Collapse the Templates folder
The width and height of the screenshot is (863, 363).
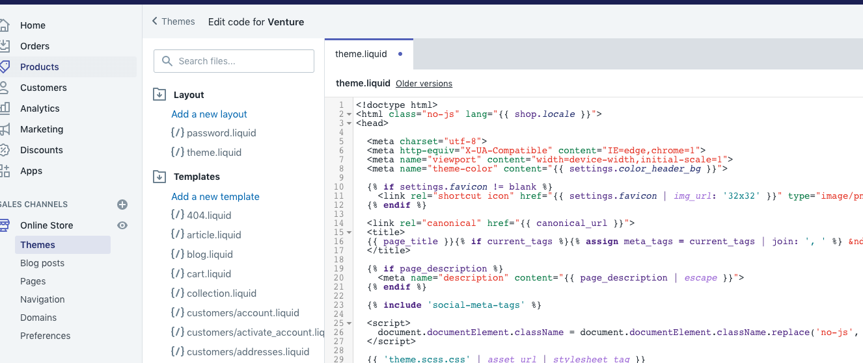(x=159, y=177)
